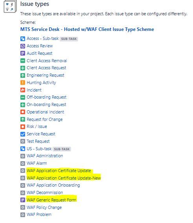Image resolution: width=193 pixels, height=223 pixels.
Task: Click icon beside WAF Application Certificate Update
Action: pyautogui.click(x=23, y=171)
